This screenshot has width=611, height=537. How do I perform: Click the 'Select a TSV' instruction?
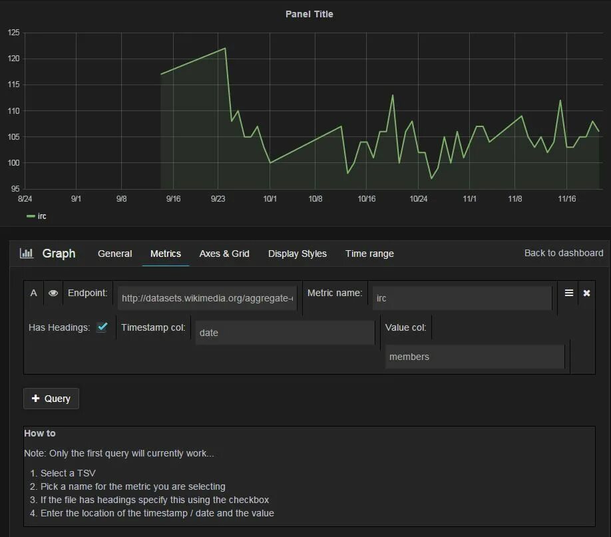68,473
